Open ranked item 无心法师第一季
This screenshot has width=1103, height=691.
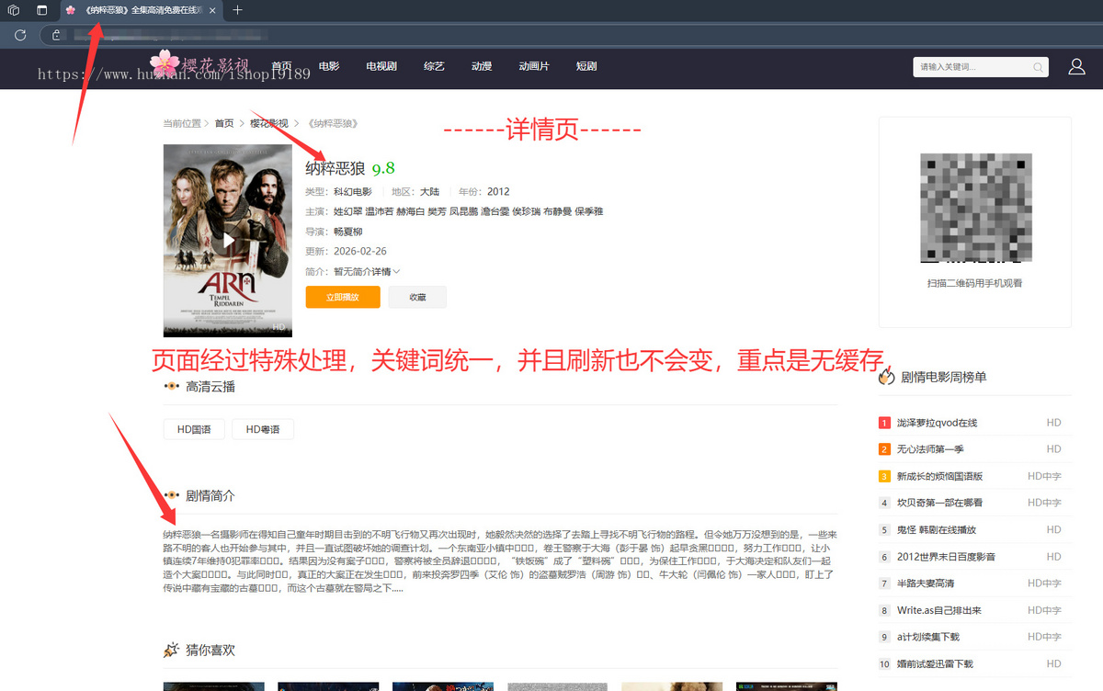coord(930,449)
